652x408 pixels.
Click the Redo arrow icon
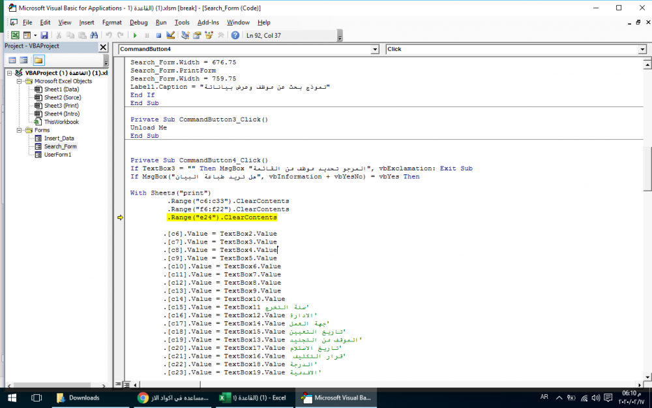click(x=121, y=35)
